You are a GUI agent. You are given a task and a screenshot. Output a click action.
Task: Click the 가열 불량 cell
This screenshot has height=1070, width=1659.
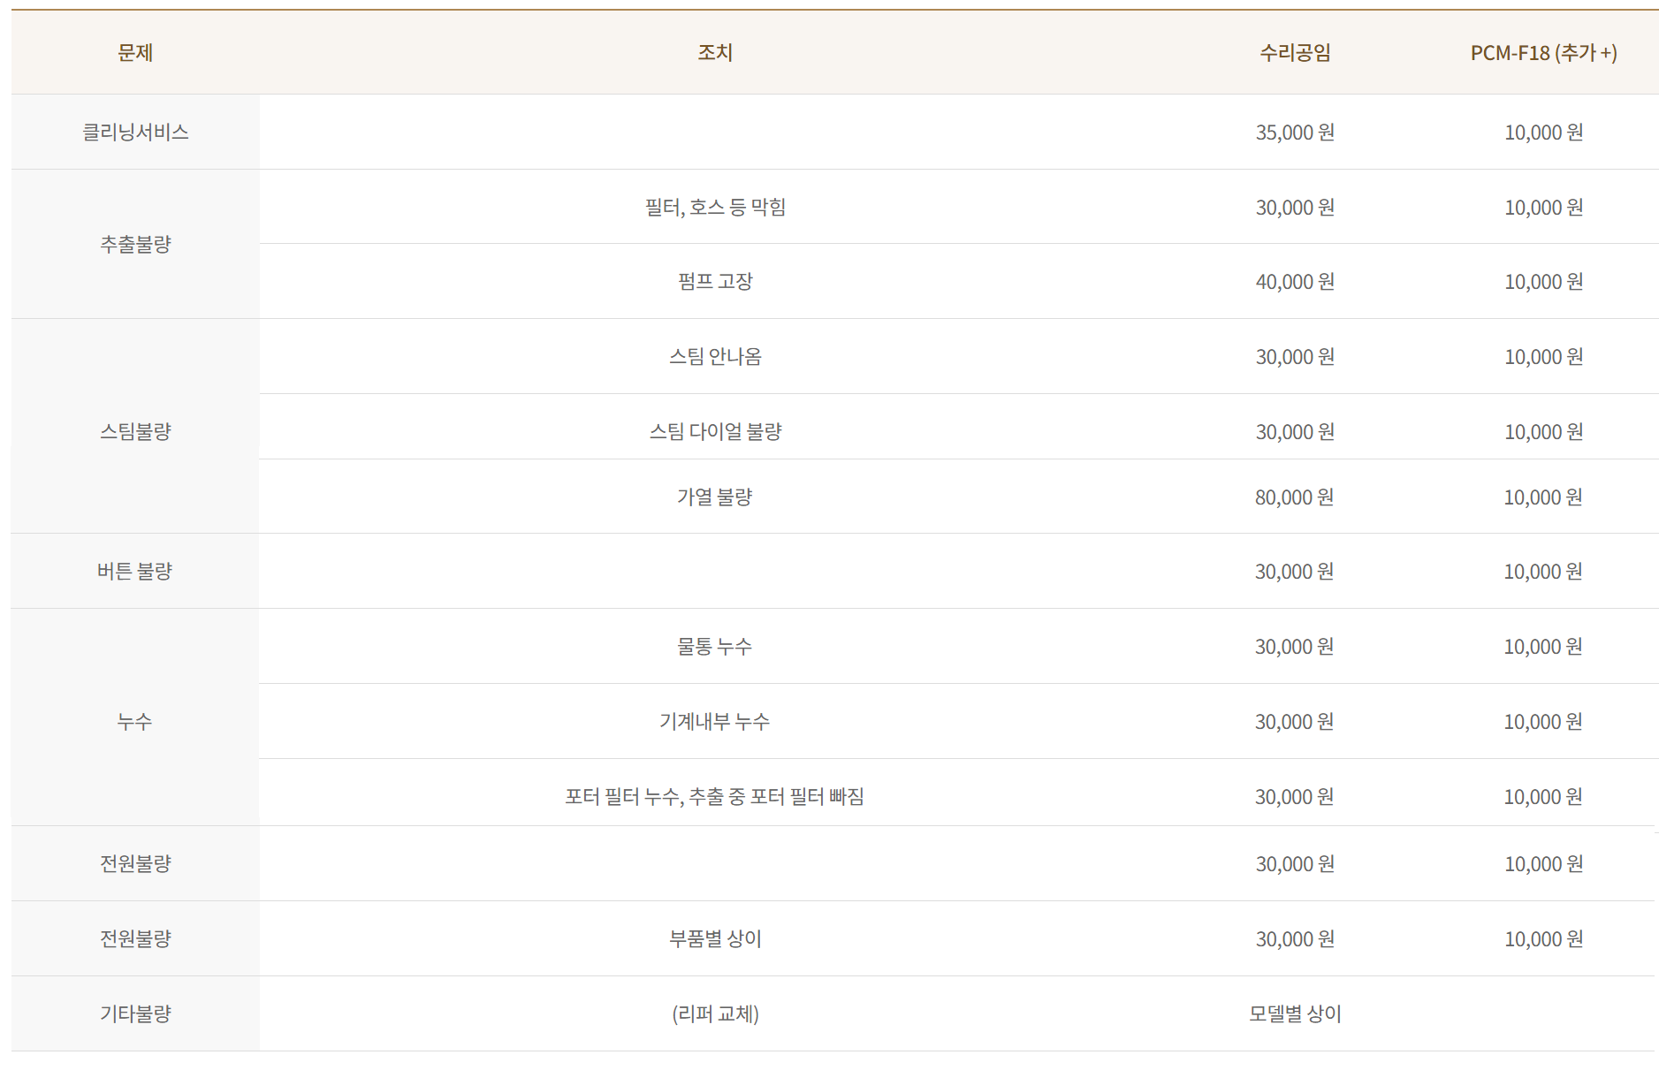(715, 497)
